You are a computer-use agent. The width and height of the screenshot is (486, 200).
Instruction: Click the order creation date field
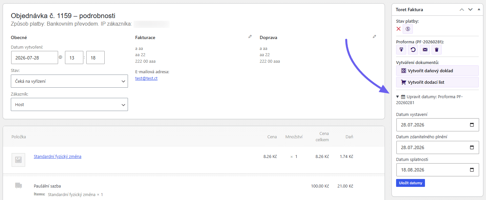coord(34,57)
